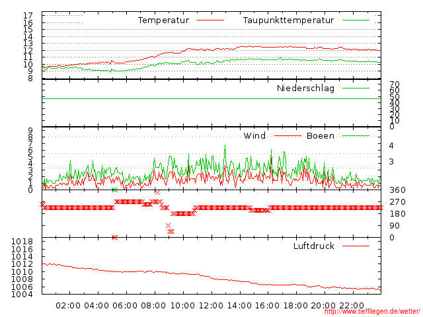Click the 70 precipitation axis value
Viewport: 423px width, 317px height.
395,85
